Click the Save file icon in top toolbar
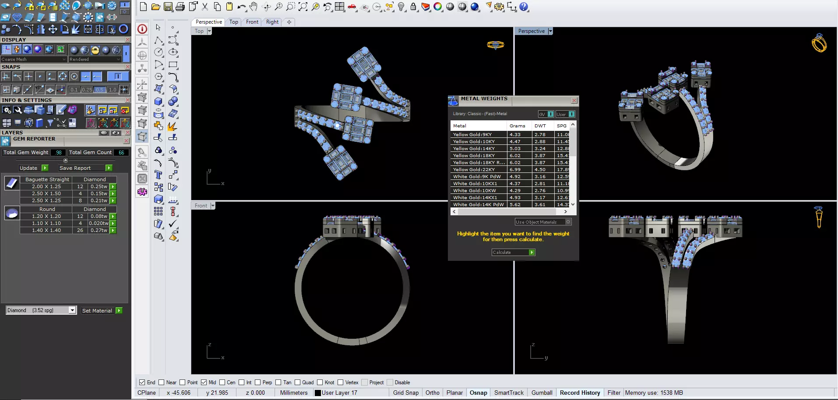The height and width of the screenshot is (400, 838). tap(168, 7)
